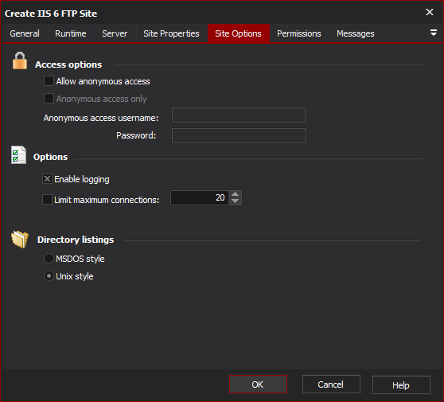
Task: Toggle Anonymous access only checkbox
Action: tap(49, 98)
